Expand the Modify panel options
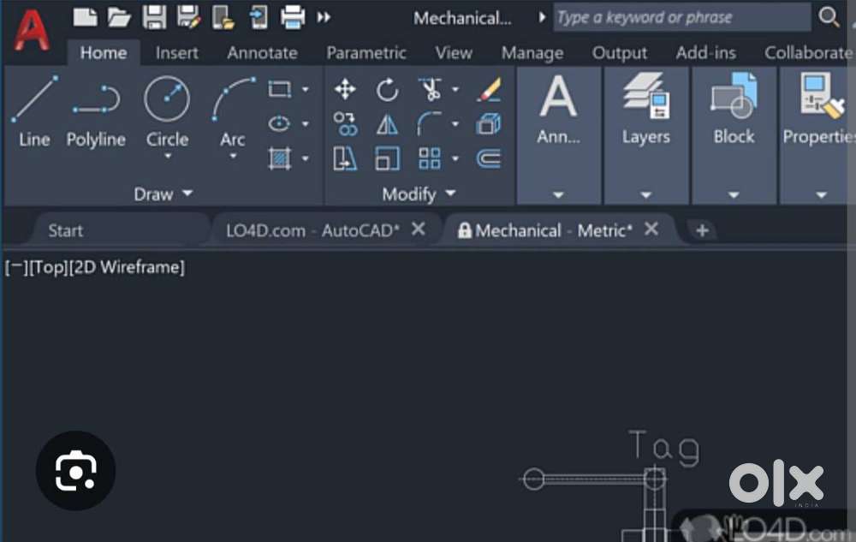 tap(450, 194)
